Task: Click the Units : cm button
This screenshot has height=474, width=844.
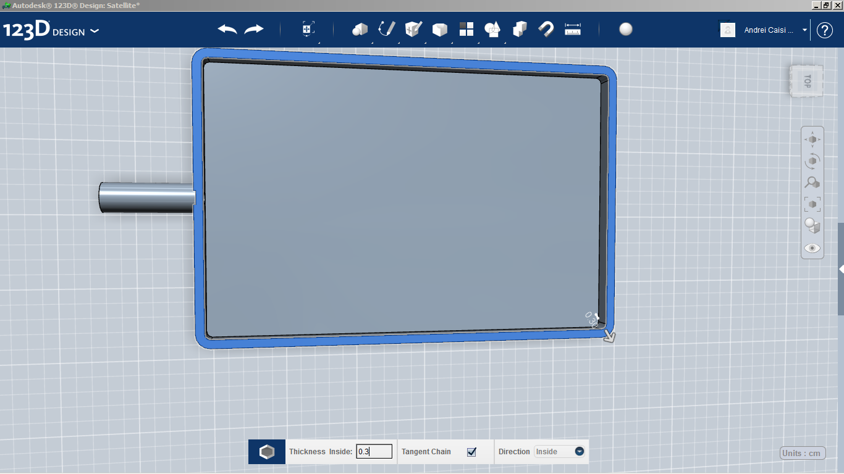Action: (x=803, y=453)
